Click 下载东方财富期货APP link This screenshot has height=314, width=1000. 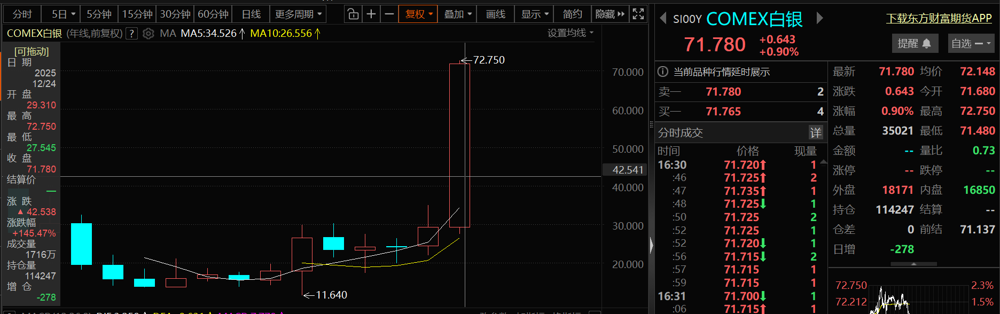pos(939,18)
